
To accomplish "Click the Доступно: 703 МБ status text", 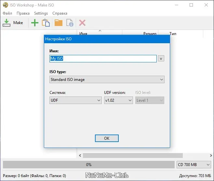I will coord(195,176).
